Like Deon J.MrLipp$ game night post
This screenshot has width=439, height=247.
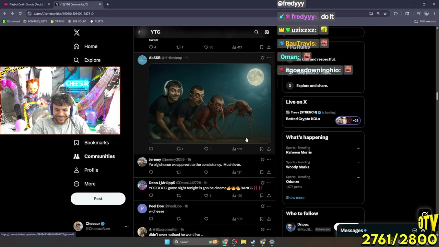(207, 195)
